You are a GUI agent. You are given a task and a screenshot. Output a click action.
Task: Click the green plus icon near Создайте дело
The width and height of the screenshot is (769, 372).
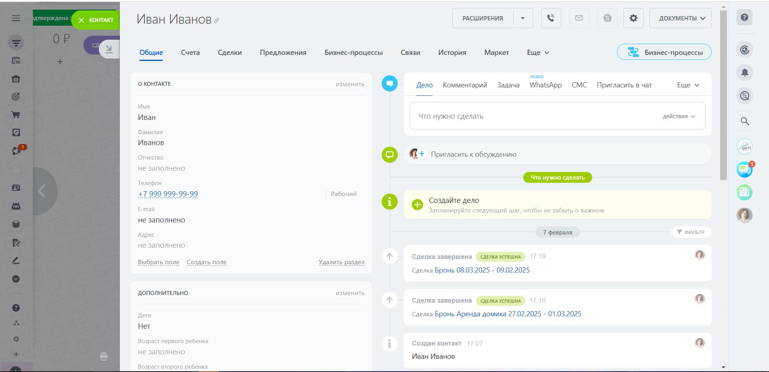[417, 205]
